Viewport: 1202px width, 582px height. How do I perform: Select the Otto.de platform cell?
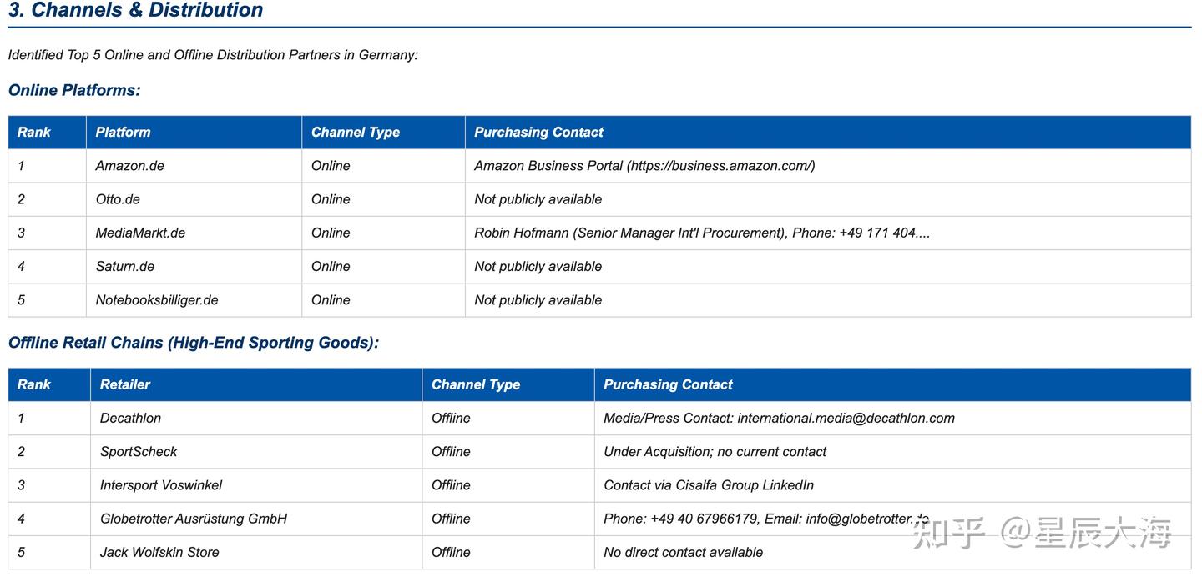pyautogui.click(x=118, y=199)
